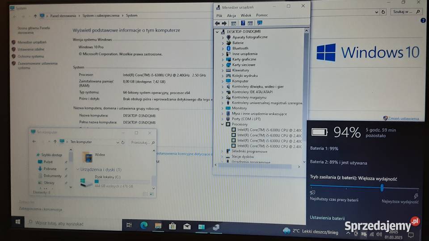429x241 pixels.
Task: Adjust the power mode slider thumb
Action: coord(382,187)
